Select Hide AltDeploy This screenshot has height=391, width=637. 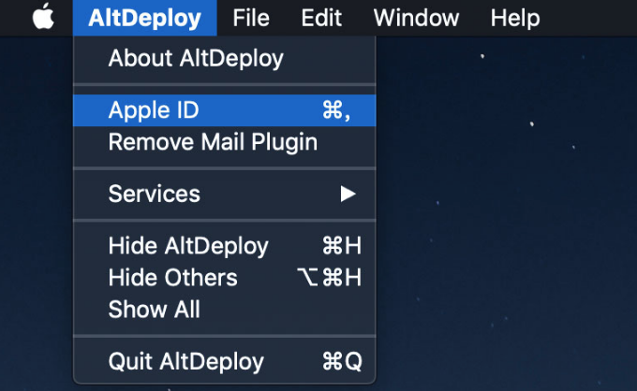[x=225, y=246]
